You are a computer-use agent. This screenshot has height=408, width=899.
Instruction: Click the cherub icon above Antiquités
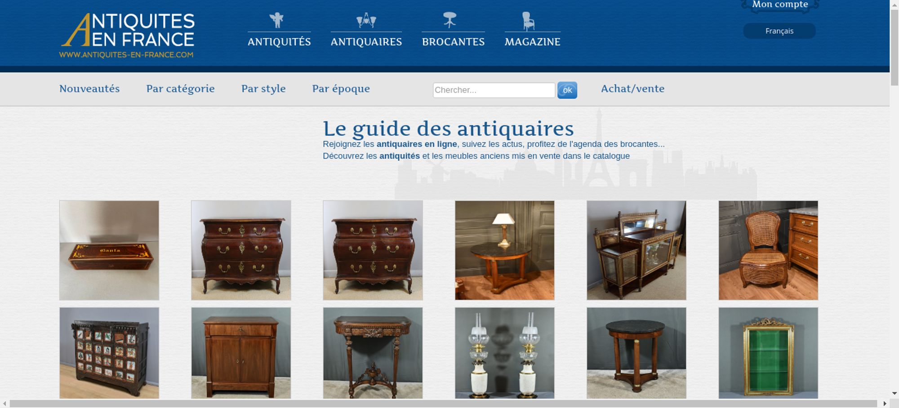coord(276,20)
